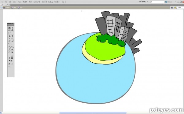
Task: Open the View menu
Action: [14, 2]
